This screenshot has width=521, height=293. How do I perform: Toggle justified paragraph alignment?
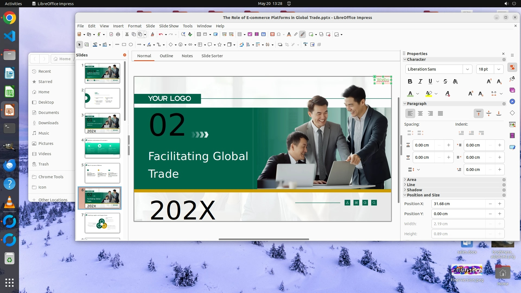(x=440, y=113)
